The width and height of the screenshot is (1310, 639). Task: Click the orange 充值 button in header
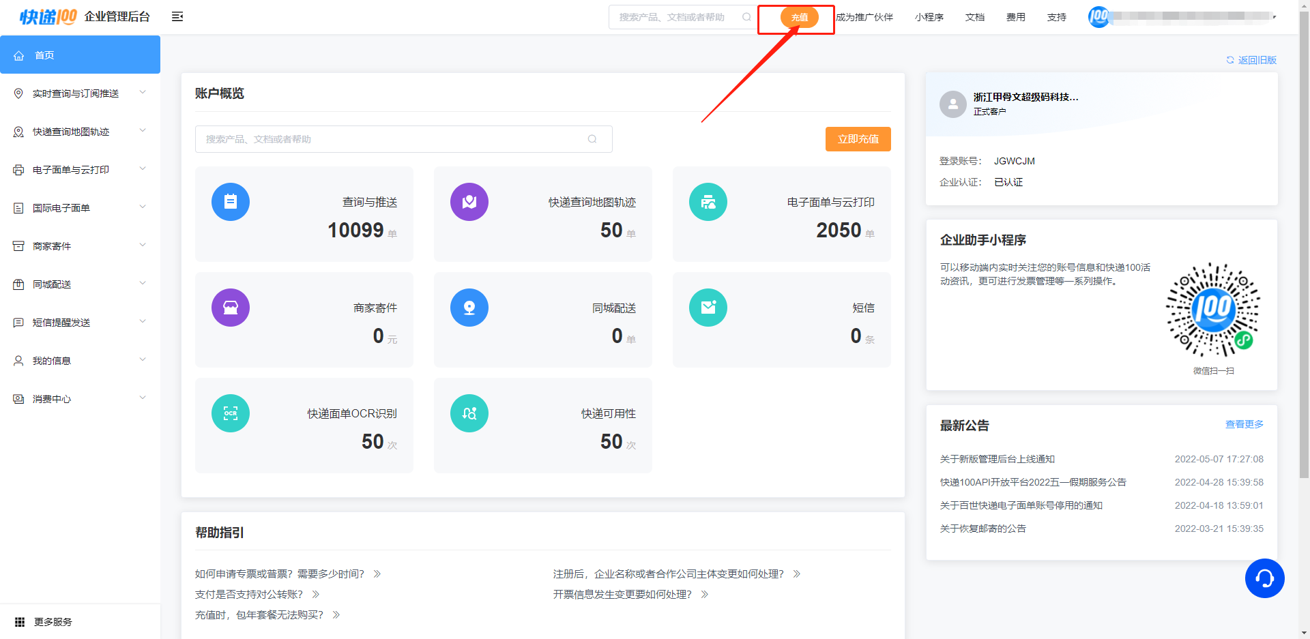pos(800,18)
